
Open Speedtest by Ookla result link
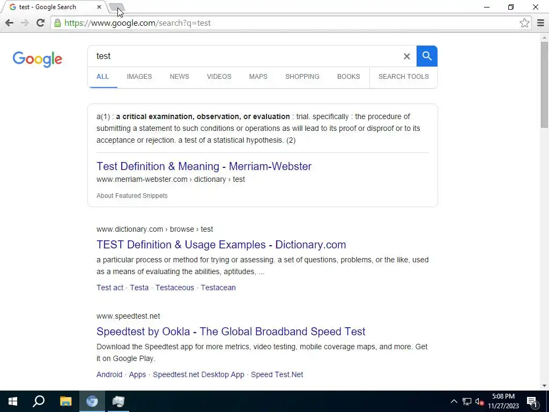(x=231, y=332)
